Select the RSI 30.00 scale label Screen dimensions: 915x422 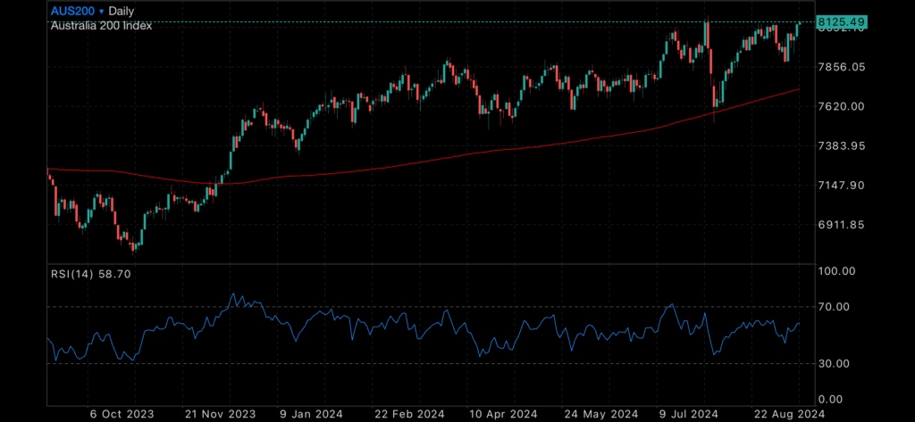click(x=834, y=364)
